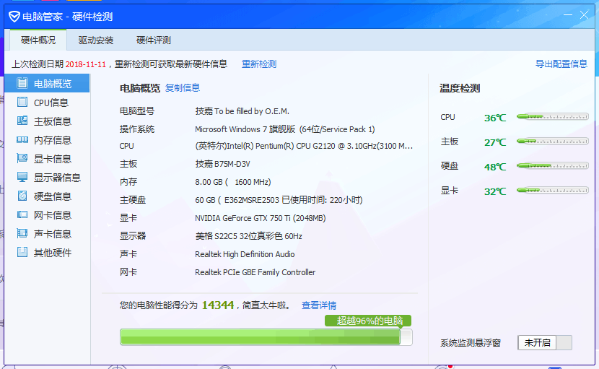
Task: Open the CPU信息 sidebar icon
Action: 22,102
